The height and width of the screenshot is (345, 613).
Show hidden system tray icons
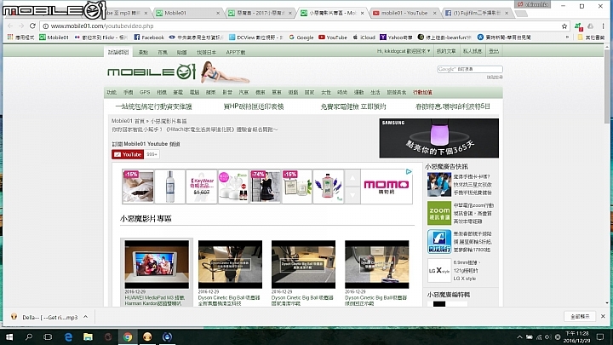coord(519,336)
